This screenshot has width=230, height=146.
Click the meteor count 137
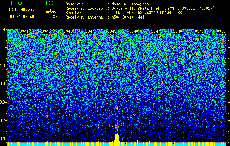[54, 17]
